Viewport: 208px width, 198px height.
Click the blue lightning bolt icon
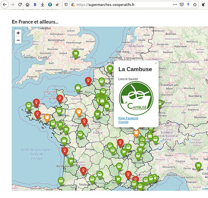click(x=188, y=5)
